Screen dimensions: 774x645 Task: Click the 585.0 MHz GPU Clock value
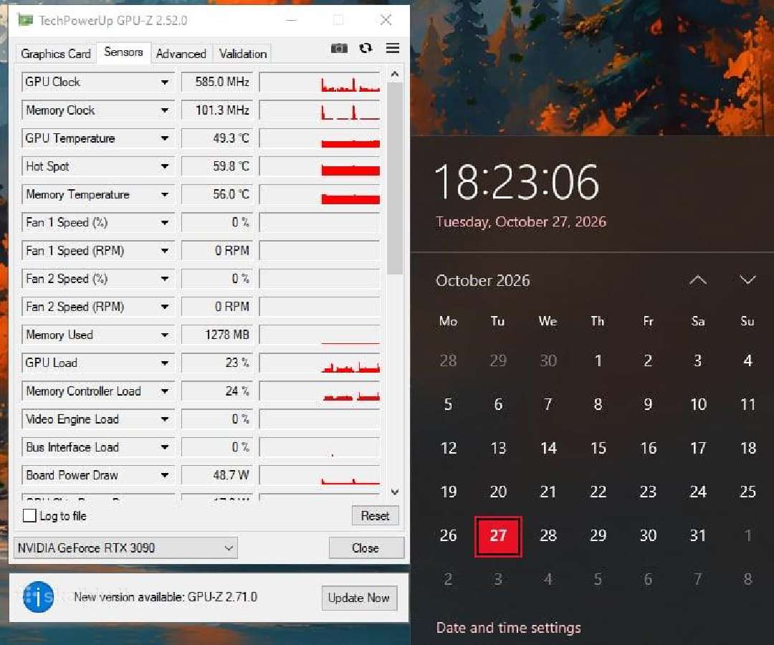217,82
